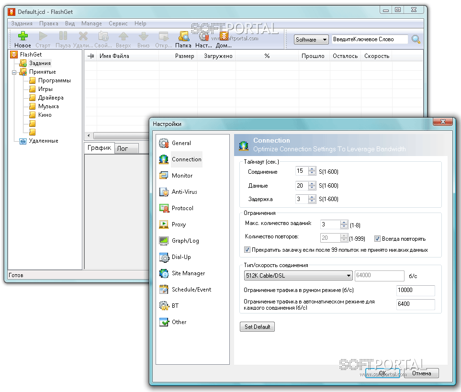
Task: Select the Игры folder in tree
Action: coord(45,89)
